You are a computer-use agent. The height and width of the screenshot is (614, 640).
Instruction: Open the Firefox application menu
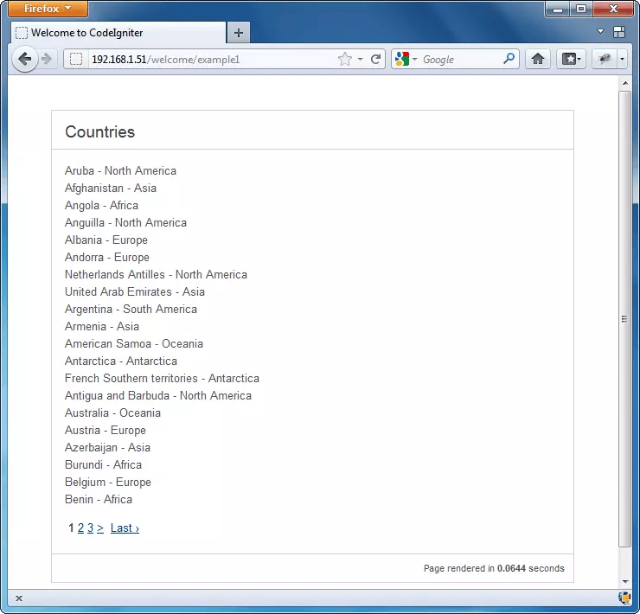coord(48,9)
